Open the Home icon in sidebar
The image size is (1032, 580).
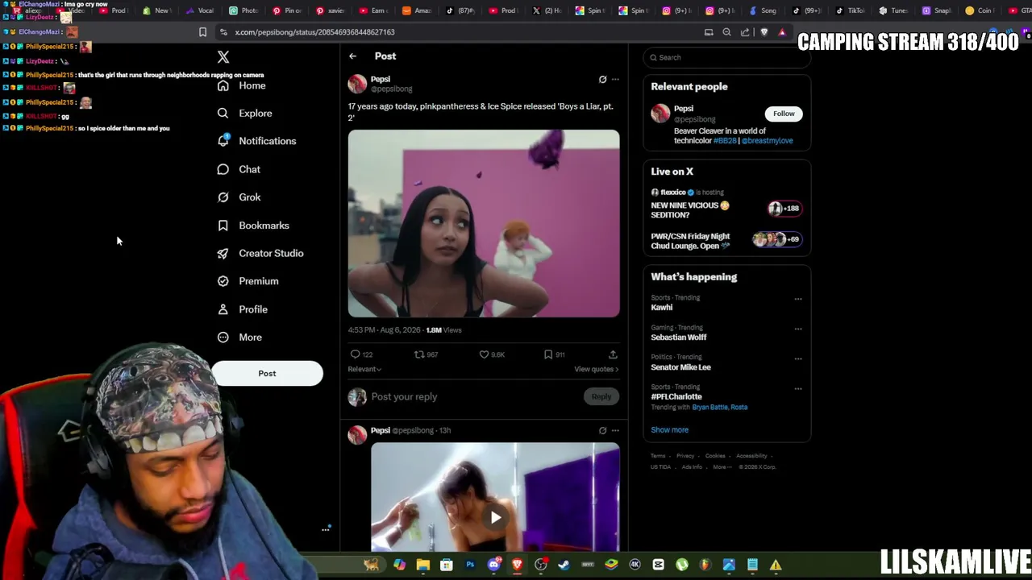point(223,85)
